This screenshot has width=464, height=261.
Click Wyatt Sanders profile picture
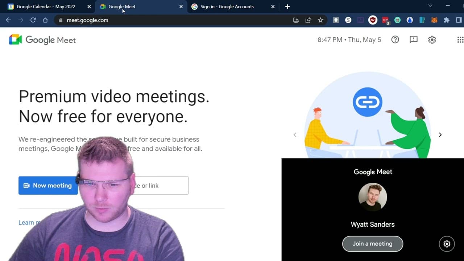pyautogui.click(x=373, y=197)
